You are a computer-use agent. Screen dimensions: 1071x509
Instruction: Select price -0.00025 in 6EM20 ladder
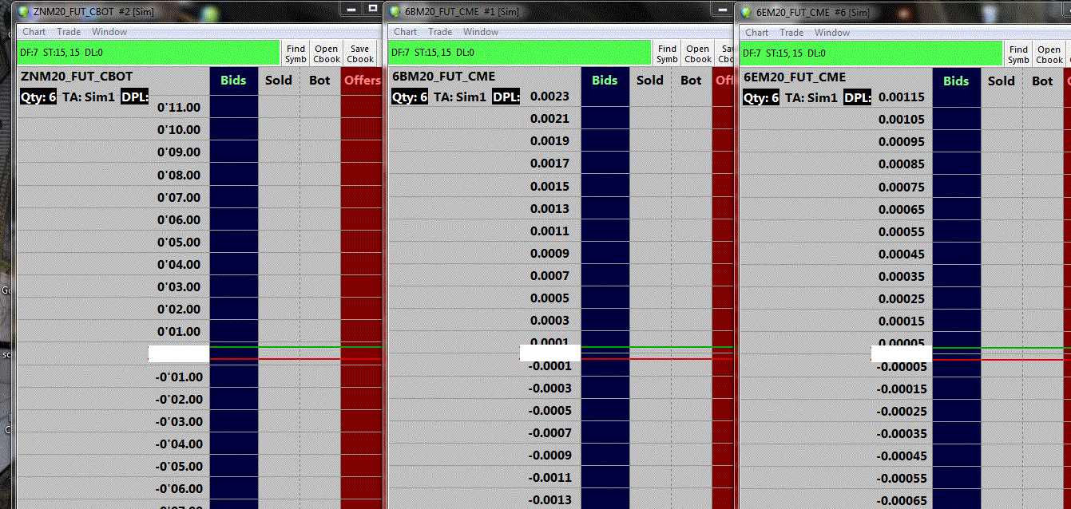[x=902, y=412]
